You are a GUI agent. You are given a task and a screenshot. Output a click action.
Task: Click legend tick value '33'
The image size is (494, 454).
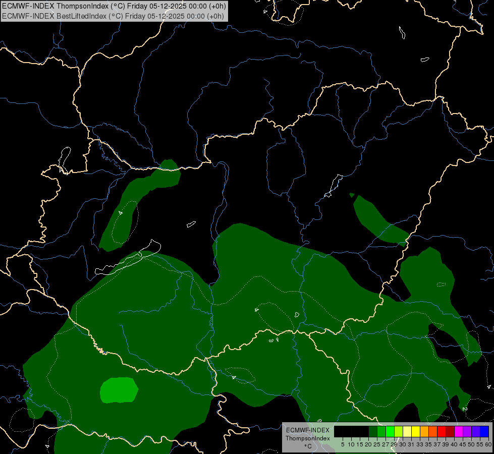(420, 444)
